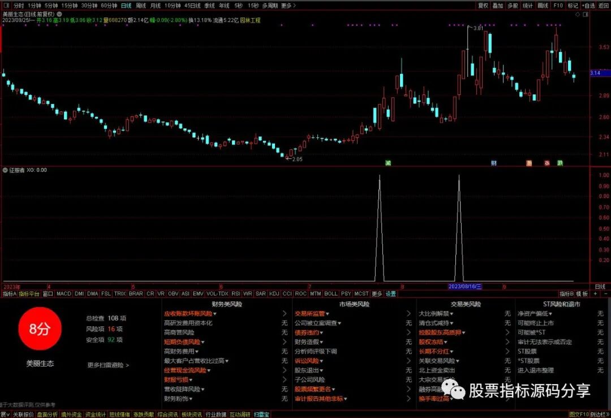This screenshot has width=611, height=418.
Task: Select the RSI indicator
Action: (236, 294)
